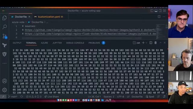Switch to the kustomization.yaml tab

point(50,17)
